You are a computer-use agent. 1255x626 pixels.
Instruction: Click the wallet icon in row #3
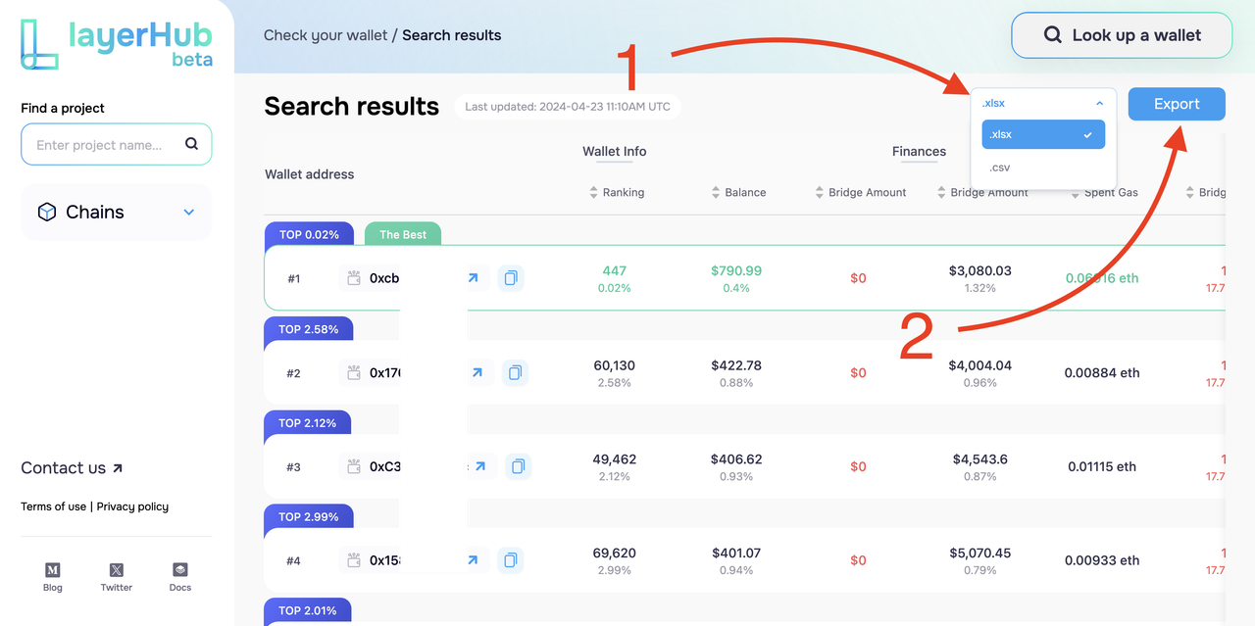[x=353, y=466]
